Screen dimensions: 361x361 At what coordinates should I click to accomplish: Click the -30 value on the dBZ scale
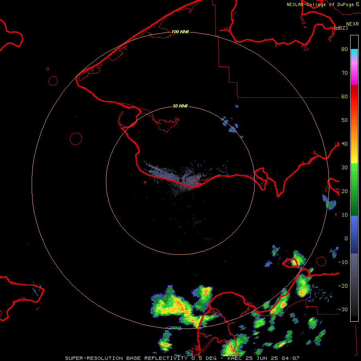coord(343,310)
